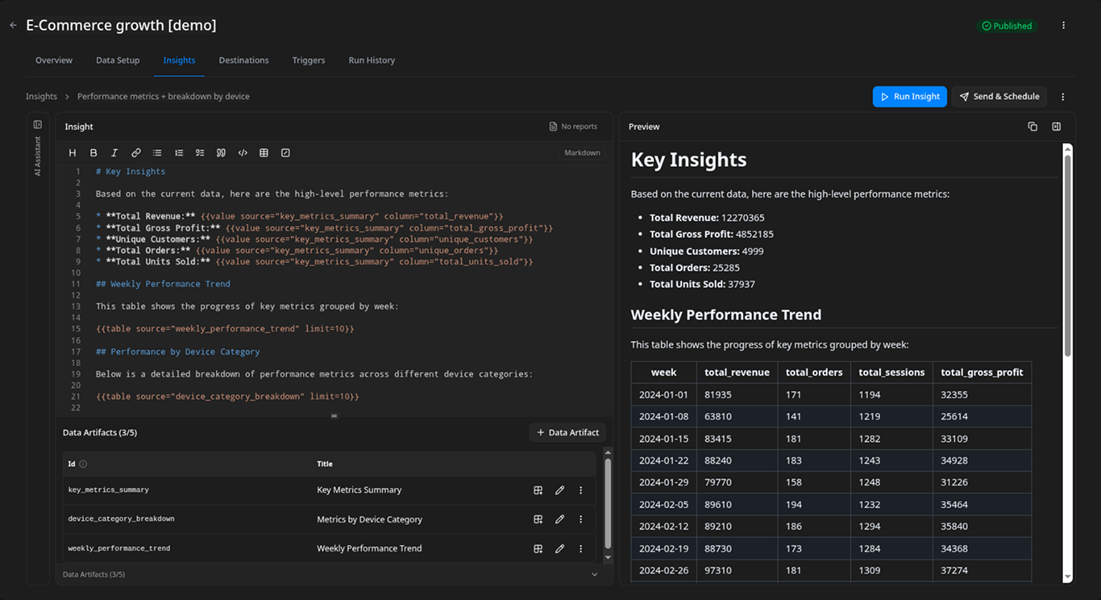Edit the key_metrics_summary artifact with the pencil icon

coord(559,490)
